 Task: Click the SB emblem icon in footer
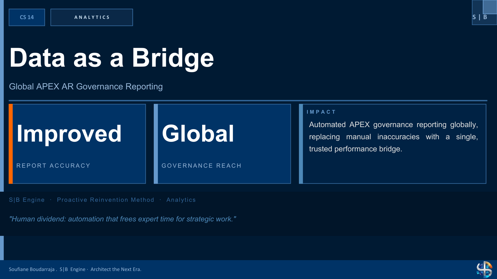(484, 269)
